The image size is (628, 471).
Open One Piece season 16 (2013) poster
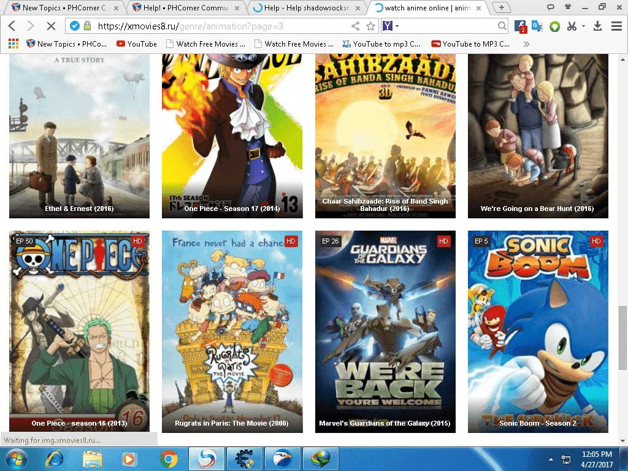(79, 332)
